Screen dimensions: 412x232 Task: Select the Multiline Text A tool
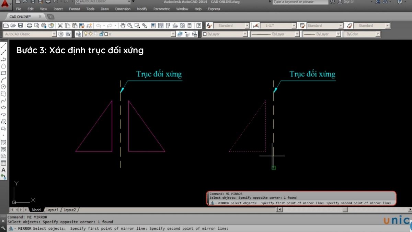[x=3, y=170]
